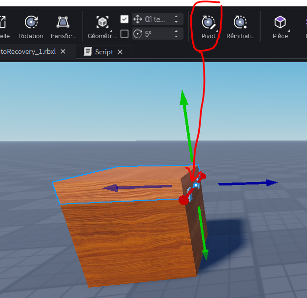Insert a Pièce part

280,22
